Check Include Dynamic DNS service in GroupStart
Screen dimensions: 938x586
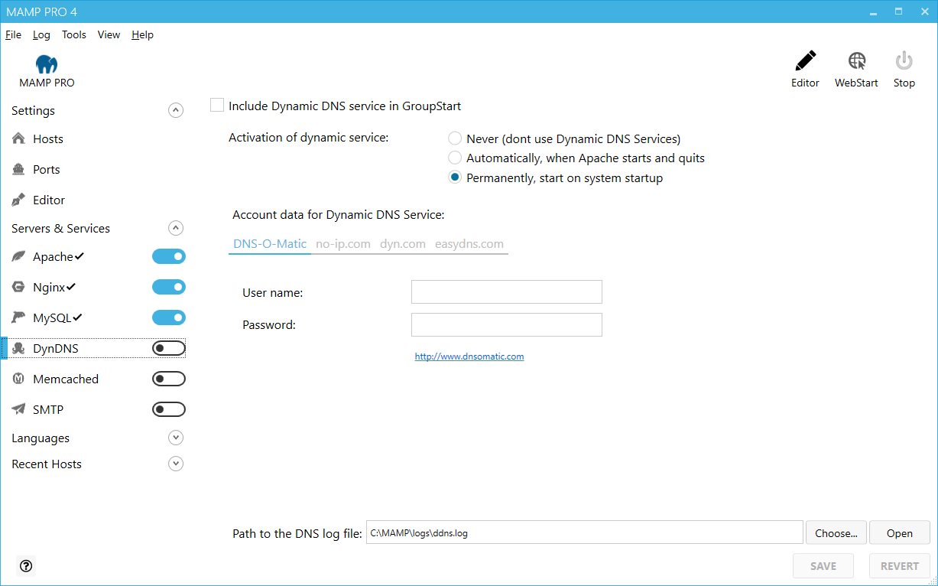coord(217,106)
